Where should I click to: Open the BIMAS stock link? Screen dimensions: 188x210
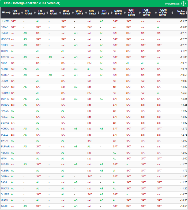point(5,27)
